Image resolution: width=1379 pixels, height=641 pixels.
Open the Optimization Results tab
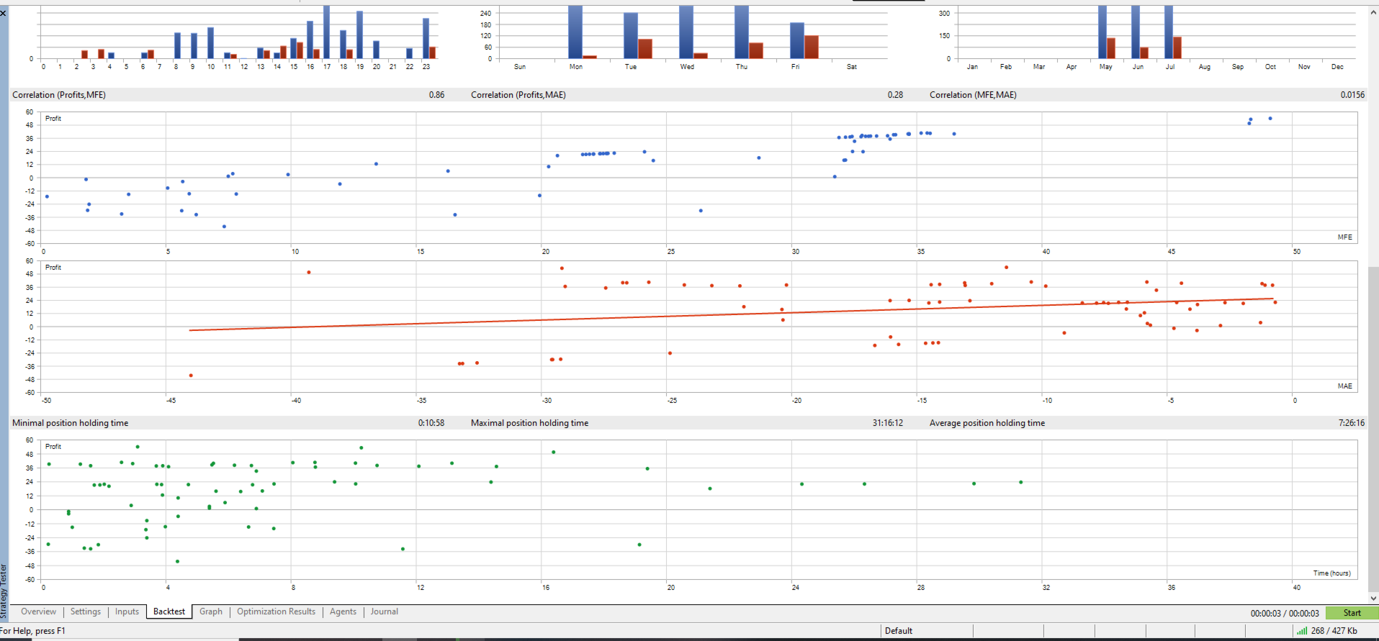point(276,612)
